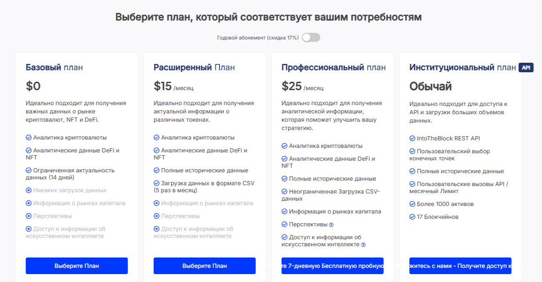The height and width of the screenshot is (282, 542).
Task: Choose the Базовый plan with Выберите План button
Action: pos(77,266)
